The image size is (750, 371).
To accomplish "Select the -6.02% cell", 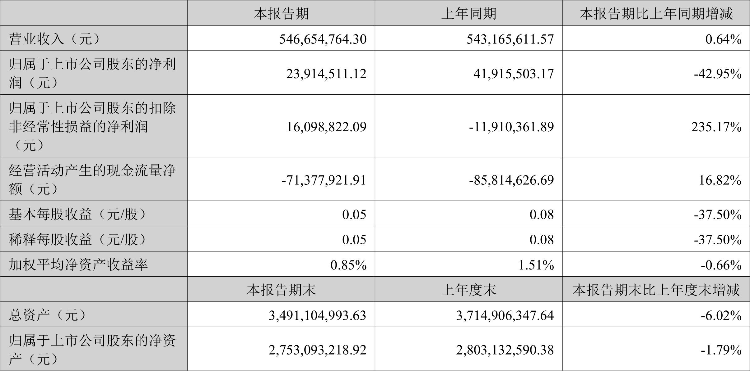I will coord(721,315).
